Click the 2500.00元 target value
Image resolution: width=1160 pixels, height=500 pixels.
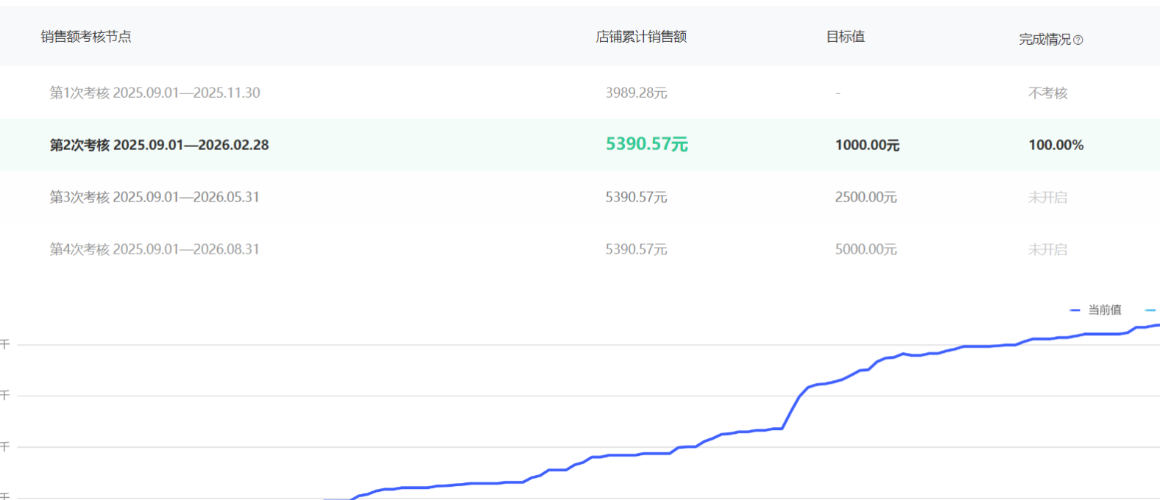[866, 197]
